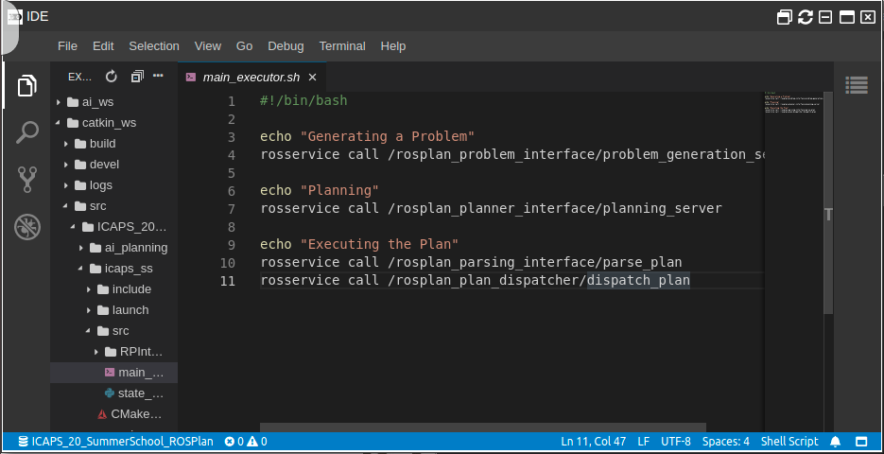Viewport: 884px width, 454px height.
Task: Click the "Generating a Problem" string
Action: (x=388, y=136)
